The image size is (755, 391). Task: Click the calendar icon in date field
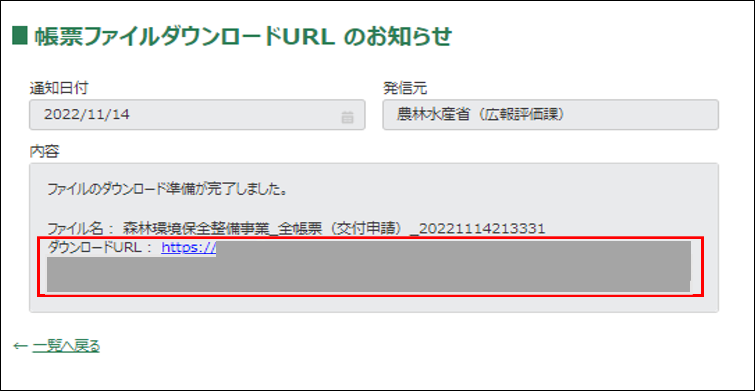(x=347, y=117)
